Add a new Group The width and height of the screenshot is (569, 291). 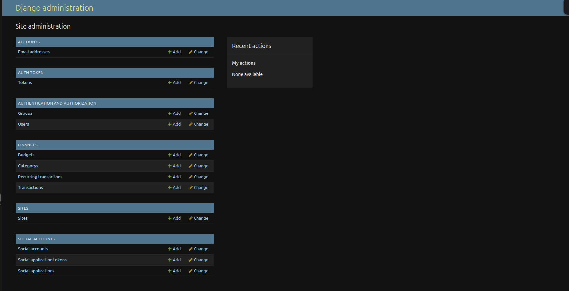coord(174,113)
